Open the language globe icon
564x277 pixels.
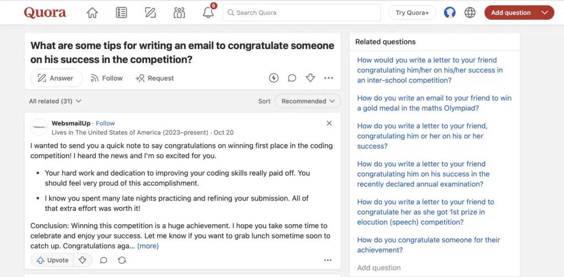tap(470, 13)
